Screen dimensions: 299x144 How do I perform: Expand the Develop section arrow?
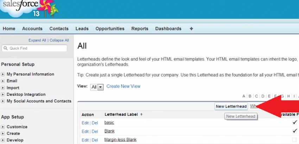(x=3, y=140)
